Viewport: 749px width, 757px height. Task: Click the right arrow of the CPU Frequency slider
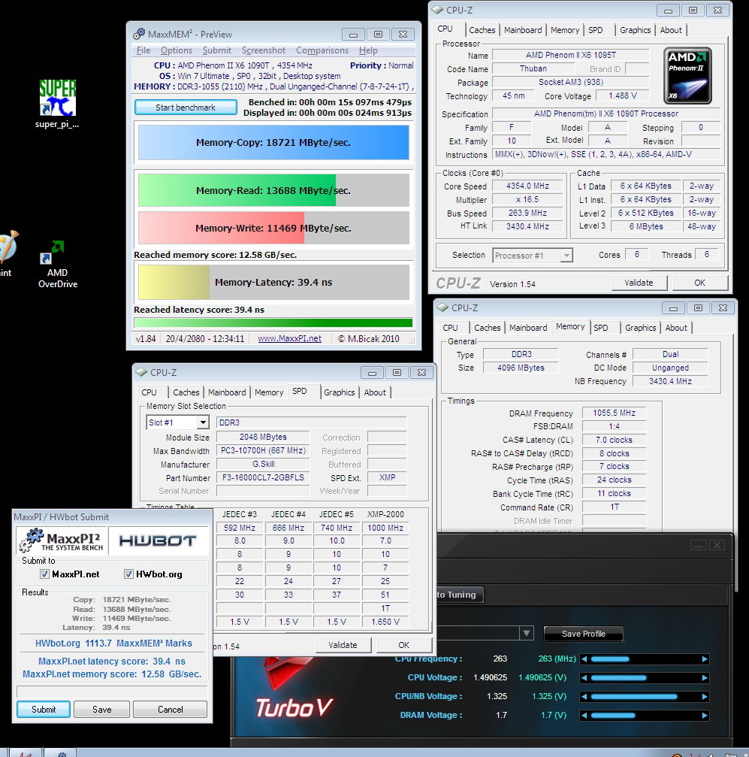[705, 659]
